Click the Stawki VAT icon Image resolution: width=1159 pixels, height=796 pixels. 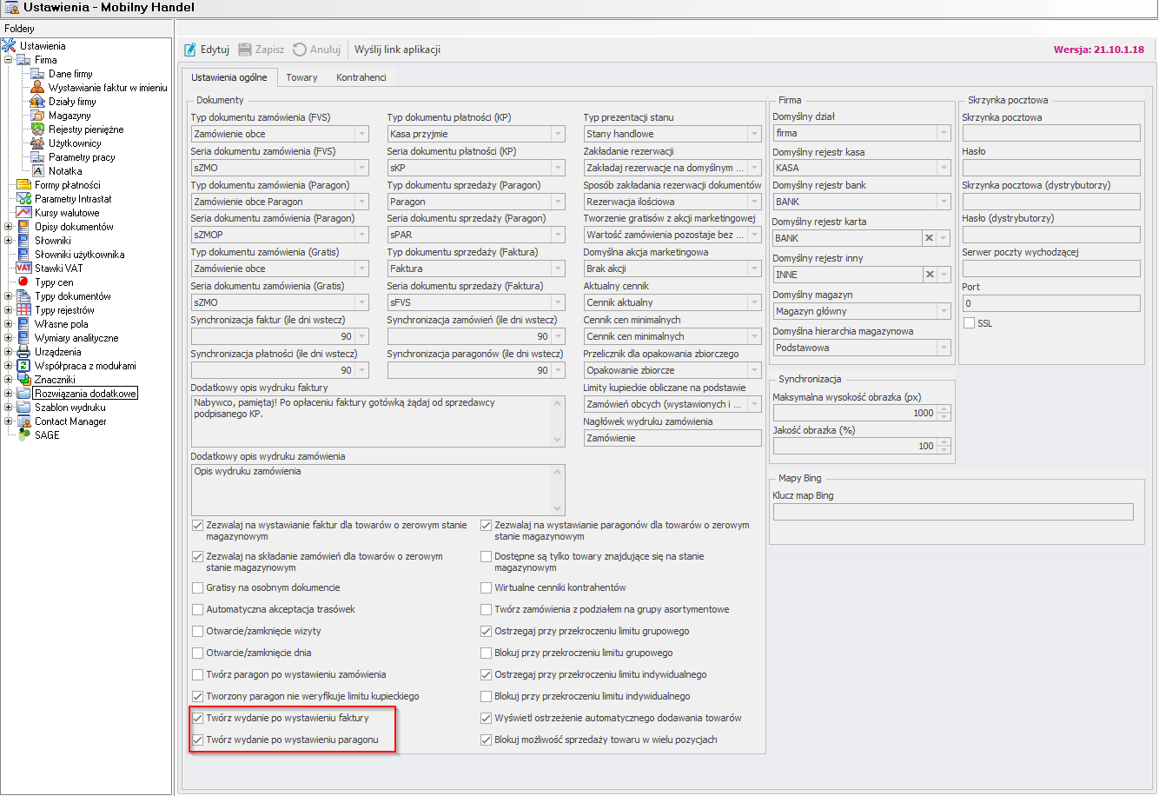point(23,269)
